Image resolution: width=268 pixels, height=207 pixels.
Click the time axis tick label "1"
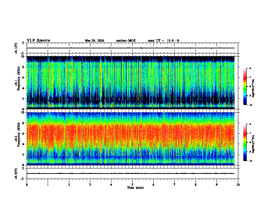pyautogui.click(x=48, y=185)
